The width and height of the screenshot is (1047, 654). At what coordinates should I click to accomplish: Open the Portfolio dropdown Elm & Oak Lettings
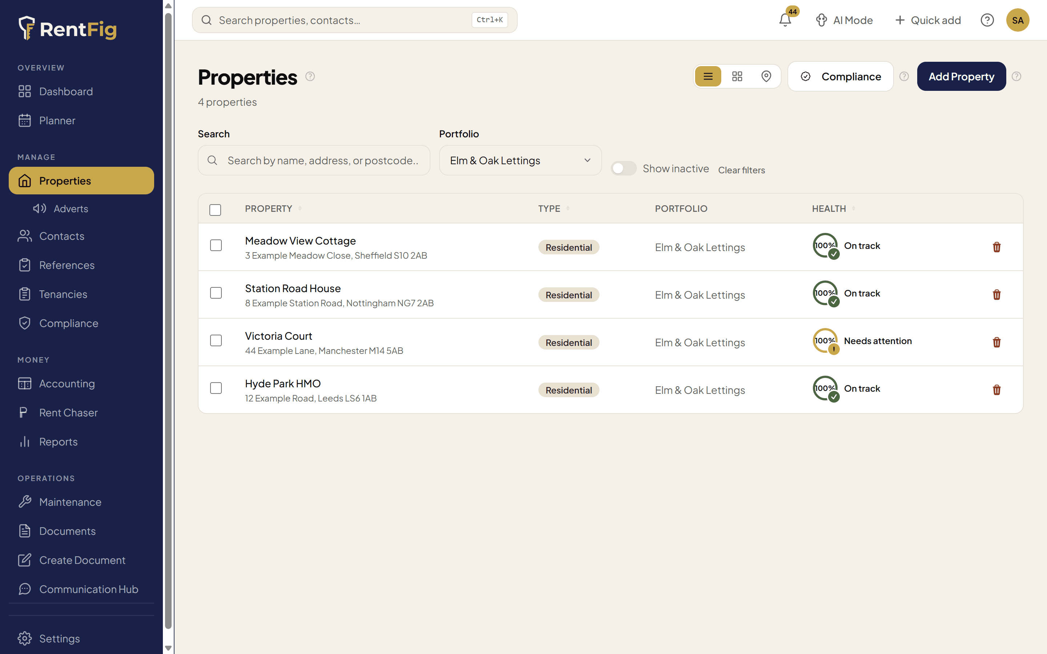pyautogui.click(x=520, y=161)
